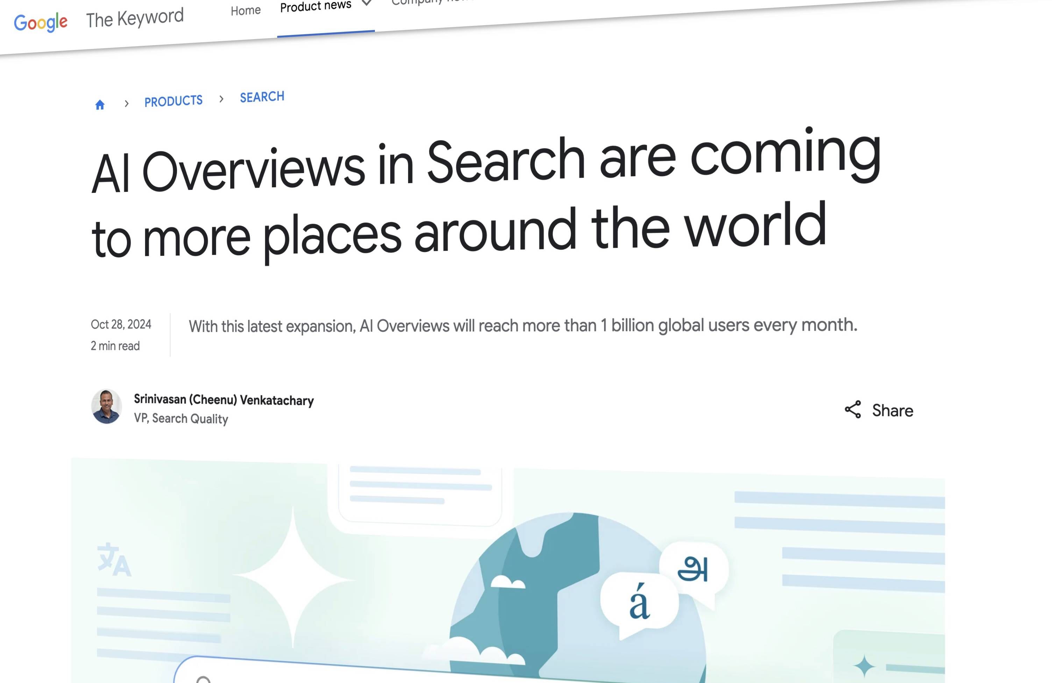The height and width of the screenshot is (683, 1052).
Task: Open the SEARCH breadcrumb link
Action: (262, 97)
